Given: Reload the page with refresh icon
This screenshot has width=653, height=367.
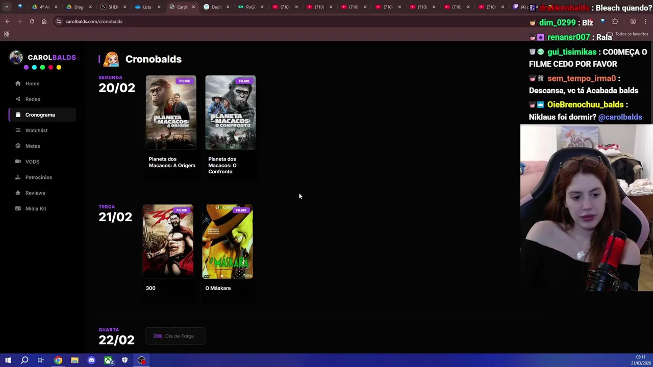Looking at the screenshot, I should [x=32, y=21].
